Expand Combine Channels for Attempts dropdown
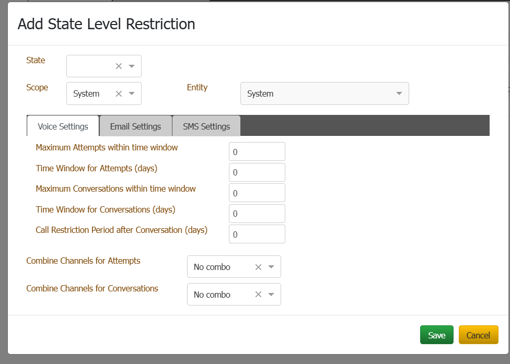Viewport: 510px width, 364px height. [271, 267]
